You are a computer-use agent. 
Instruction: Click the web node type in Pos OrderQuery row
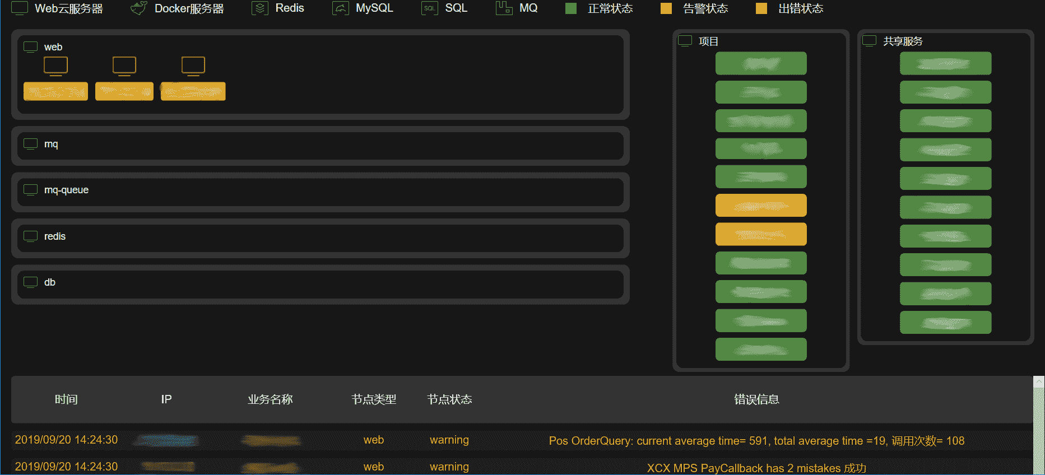pyautogui.click(x=374, y=440)
